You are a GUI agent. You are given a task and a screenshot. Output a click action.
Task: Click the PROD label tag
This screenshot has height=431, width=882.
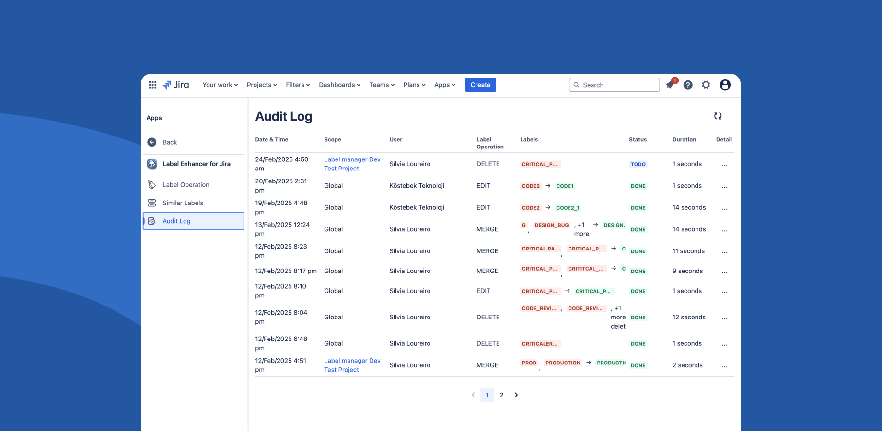529,363
